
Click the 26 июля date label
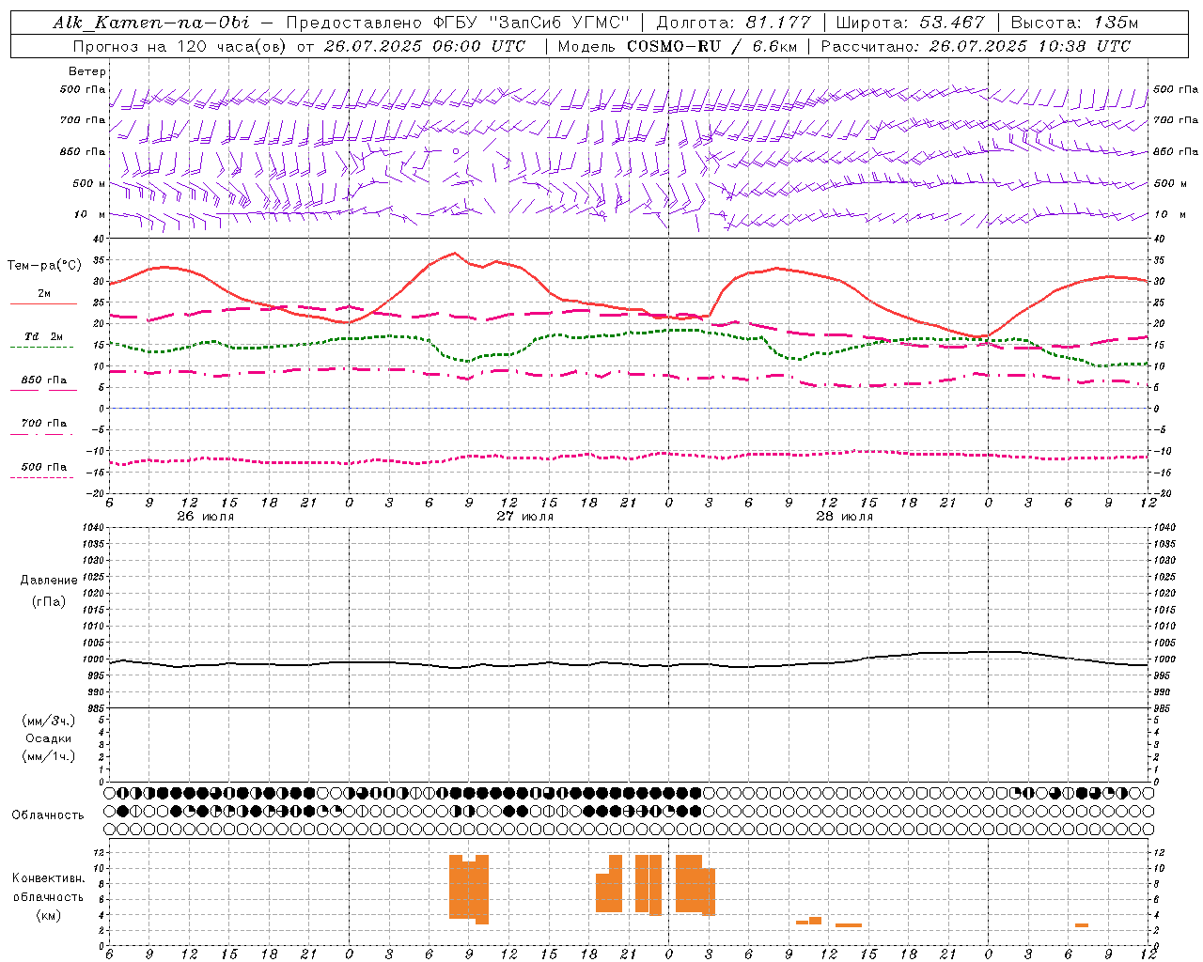pos(206,517)
